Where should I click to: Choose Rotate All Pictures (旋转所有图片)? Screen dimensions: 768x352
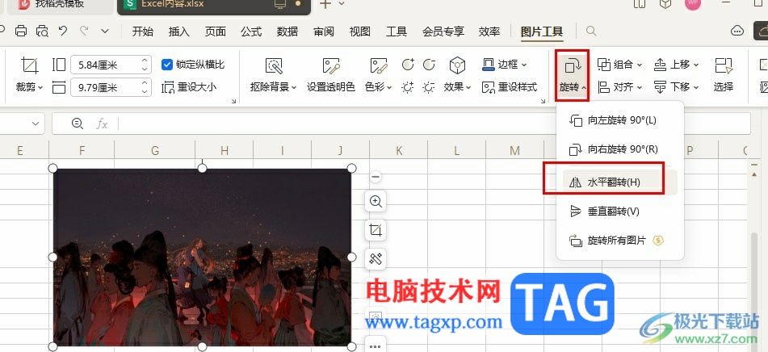(x=619, y=241)
